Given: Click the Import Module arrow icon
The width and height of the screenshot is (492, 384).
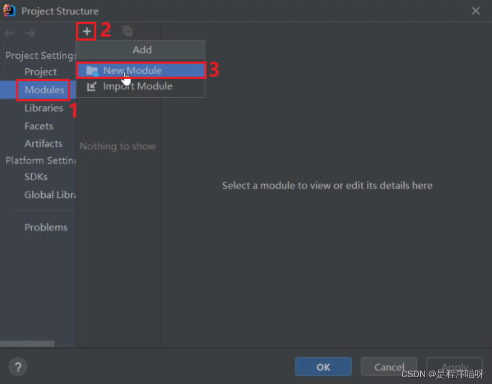Looking at the screenshot, I should 91,86.
